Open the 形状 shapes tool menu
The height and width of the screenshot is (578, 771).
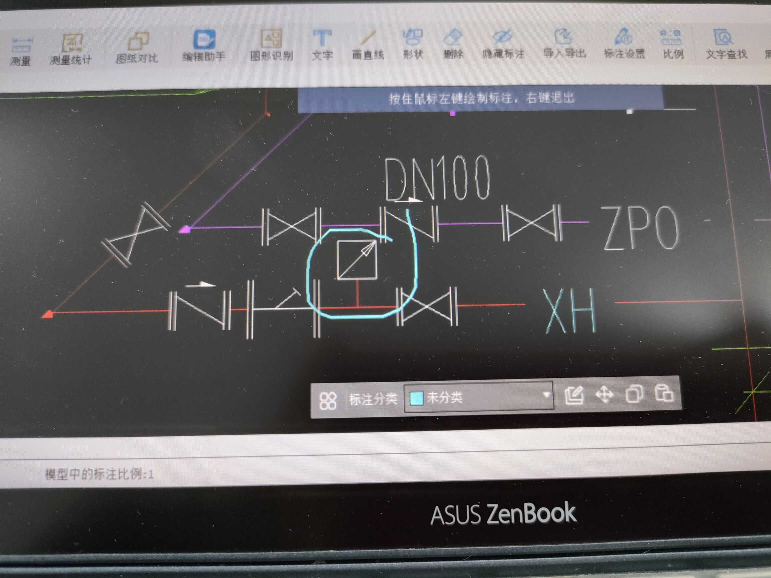[x=413, y=44]
